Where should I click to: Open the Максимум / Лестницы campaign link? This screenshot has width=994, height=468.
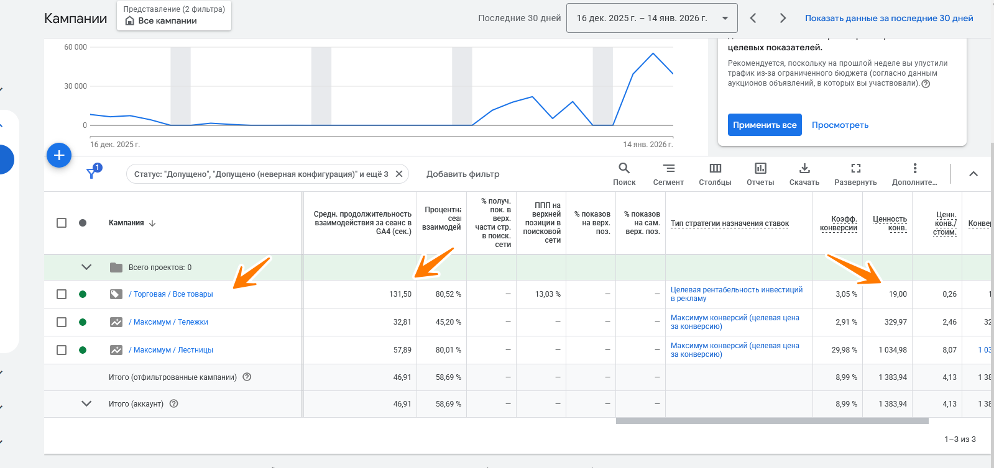171,350
